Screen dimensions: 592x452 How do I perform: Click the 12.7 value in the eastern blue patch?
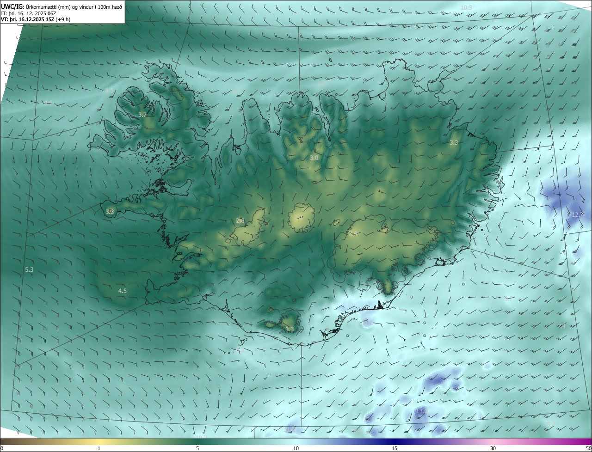[578, 215]
